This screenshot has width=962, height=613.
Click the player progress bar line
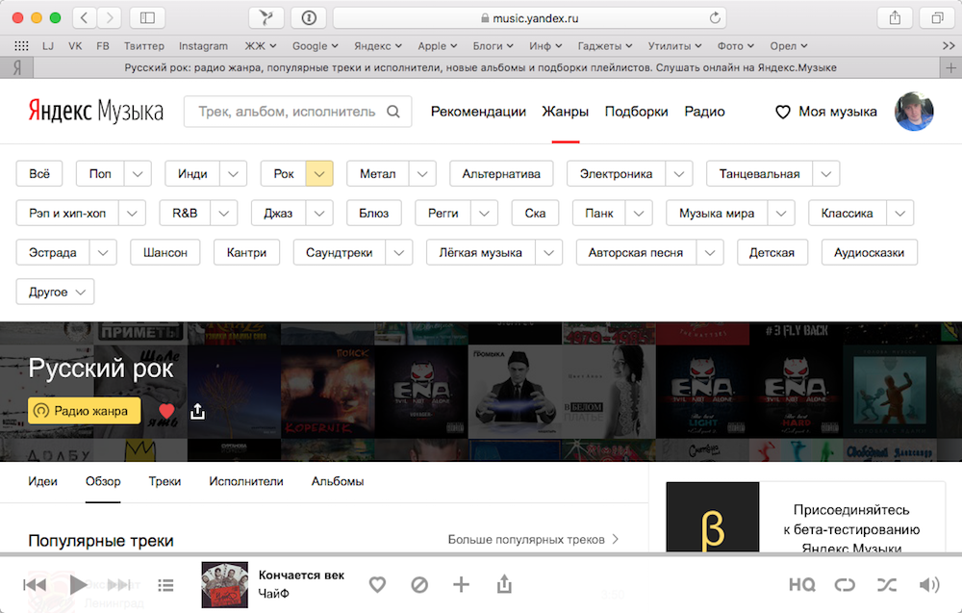point(481,554)
